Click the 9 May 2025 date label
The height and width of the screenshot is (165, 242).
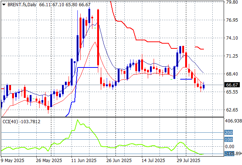coord(13,161)
